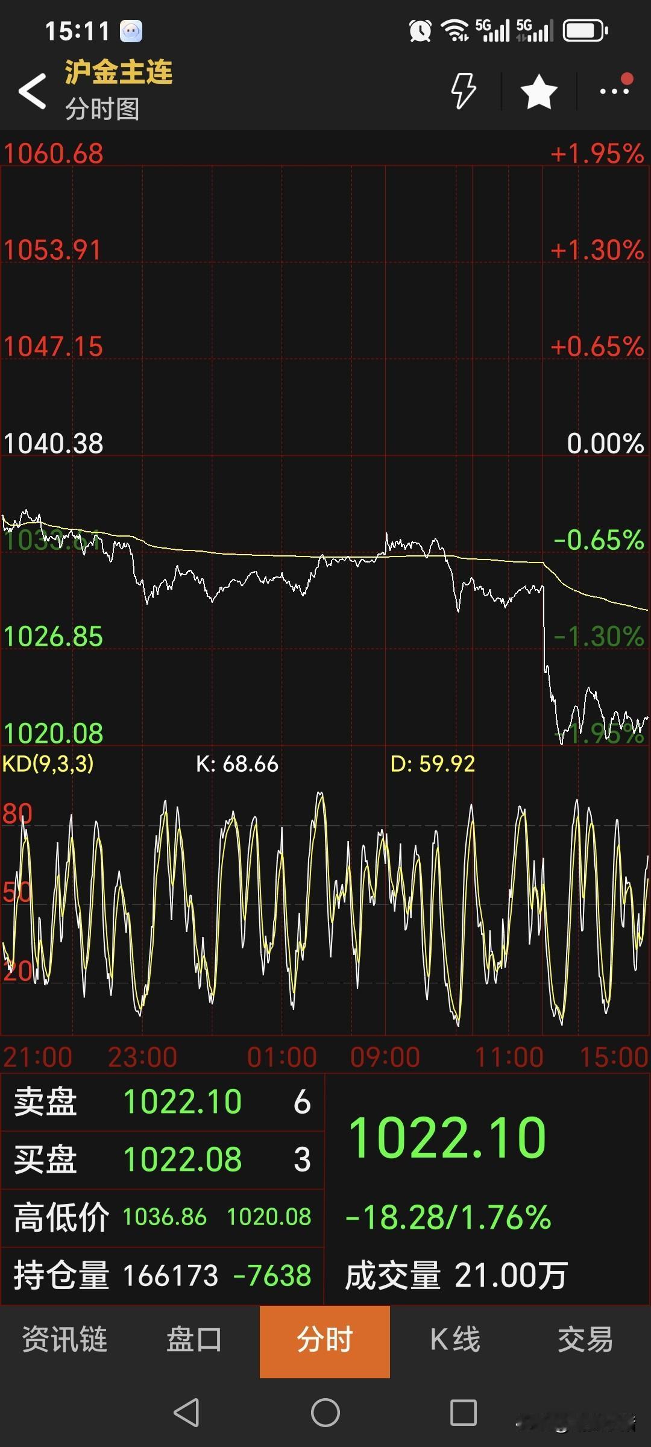Tap the KD level 50 label
Screen dimensions: 651x1447
[x=17, y=892]
